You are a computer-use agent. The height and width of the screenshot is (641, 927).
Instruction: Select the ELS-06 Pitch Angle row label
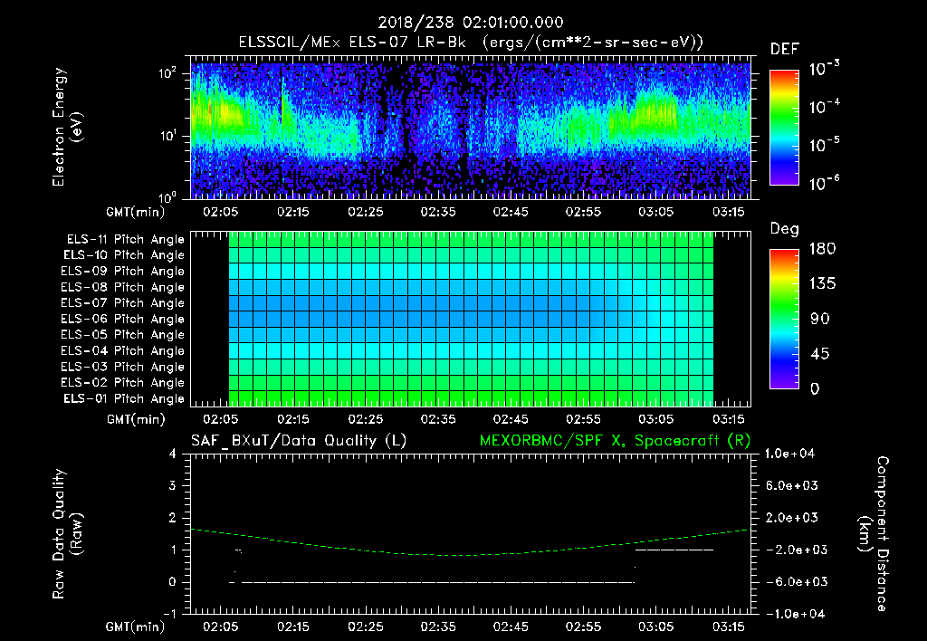click(123, 319)
